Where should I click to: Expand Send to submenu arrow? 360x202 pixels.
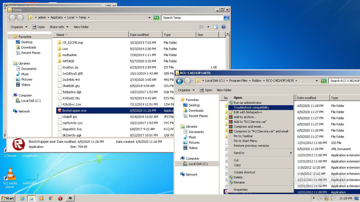(291, 153)
